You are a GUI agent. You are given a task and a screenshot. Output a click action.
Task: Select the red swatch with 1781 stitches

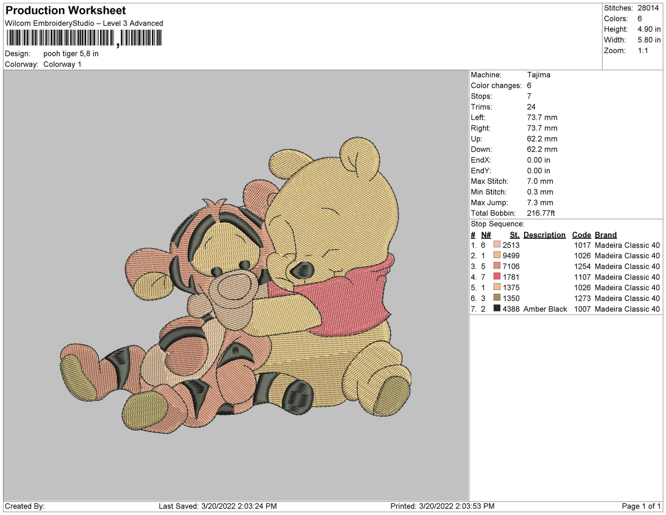point(496,277)
